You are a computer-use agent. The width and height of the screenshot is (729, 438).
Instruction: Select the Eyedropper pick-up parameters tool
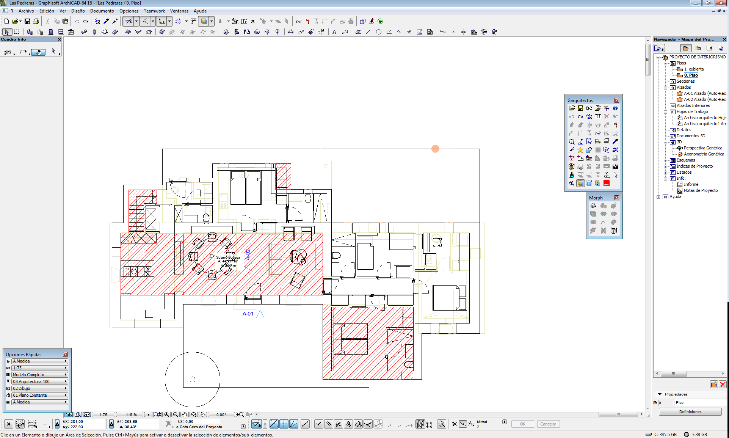tap(107, 21)
